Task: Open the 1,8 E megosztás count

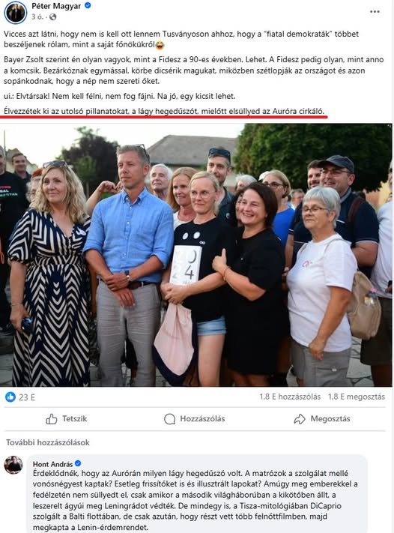Action: tap(357, 397)
